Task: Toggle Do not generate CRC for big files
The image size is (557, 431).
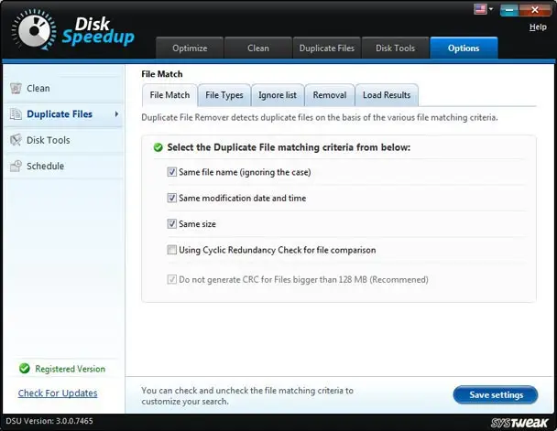Action: tap(172, 279)
